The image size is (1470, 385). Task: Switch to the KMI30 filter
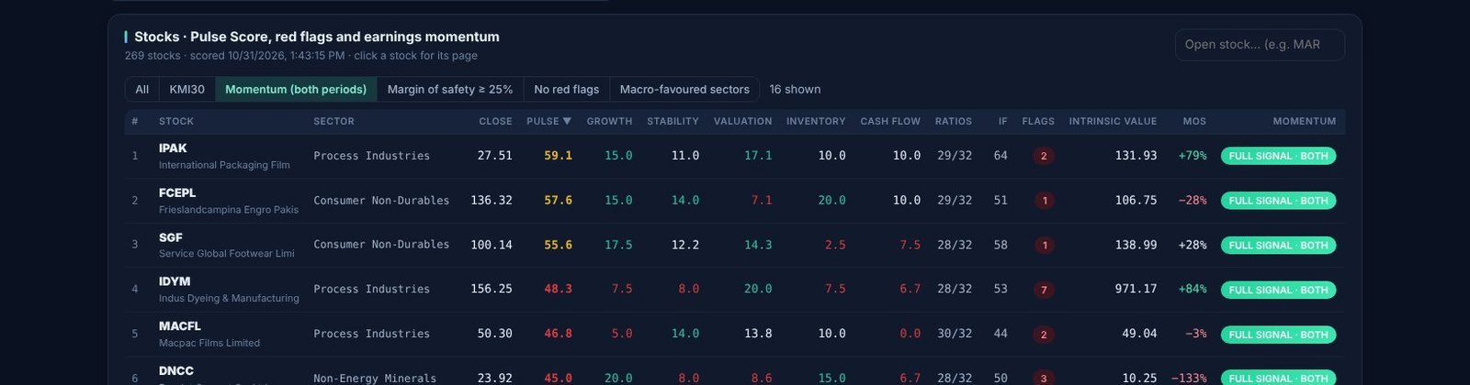click(187, 89)
